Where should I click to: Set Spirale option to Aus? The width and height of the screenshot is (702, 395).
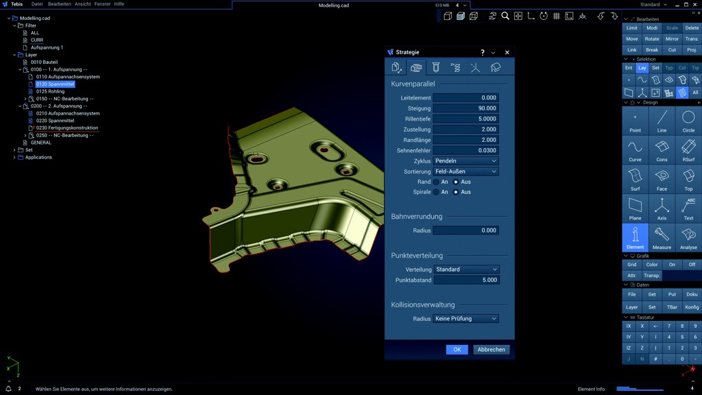(456, 192)
